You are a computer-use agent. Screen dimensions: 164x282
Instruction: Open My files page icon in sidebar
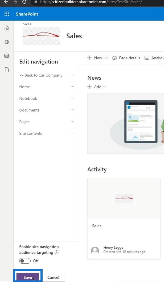pyautogui.click(x=7, y=70)
